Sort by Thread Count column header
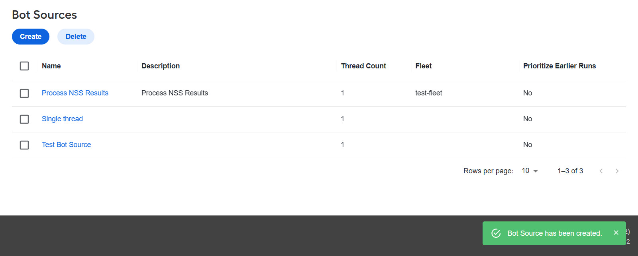The height and width of the screenshot is (256, 638). click(363, 66)
